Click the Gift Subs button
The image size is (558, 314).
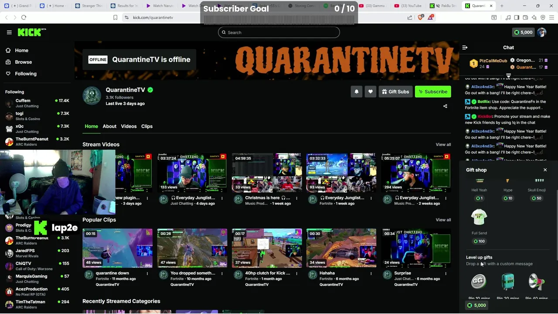pyautogui.click(x=395, y=92)
